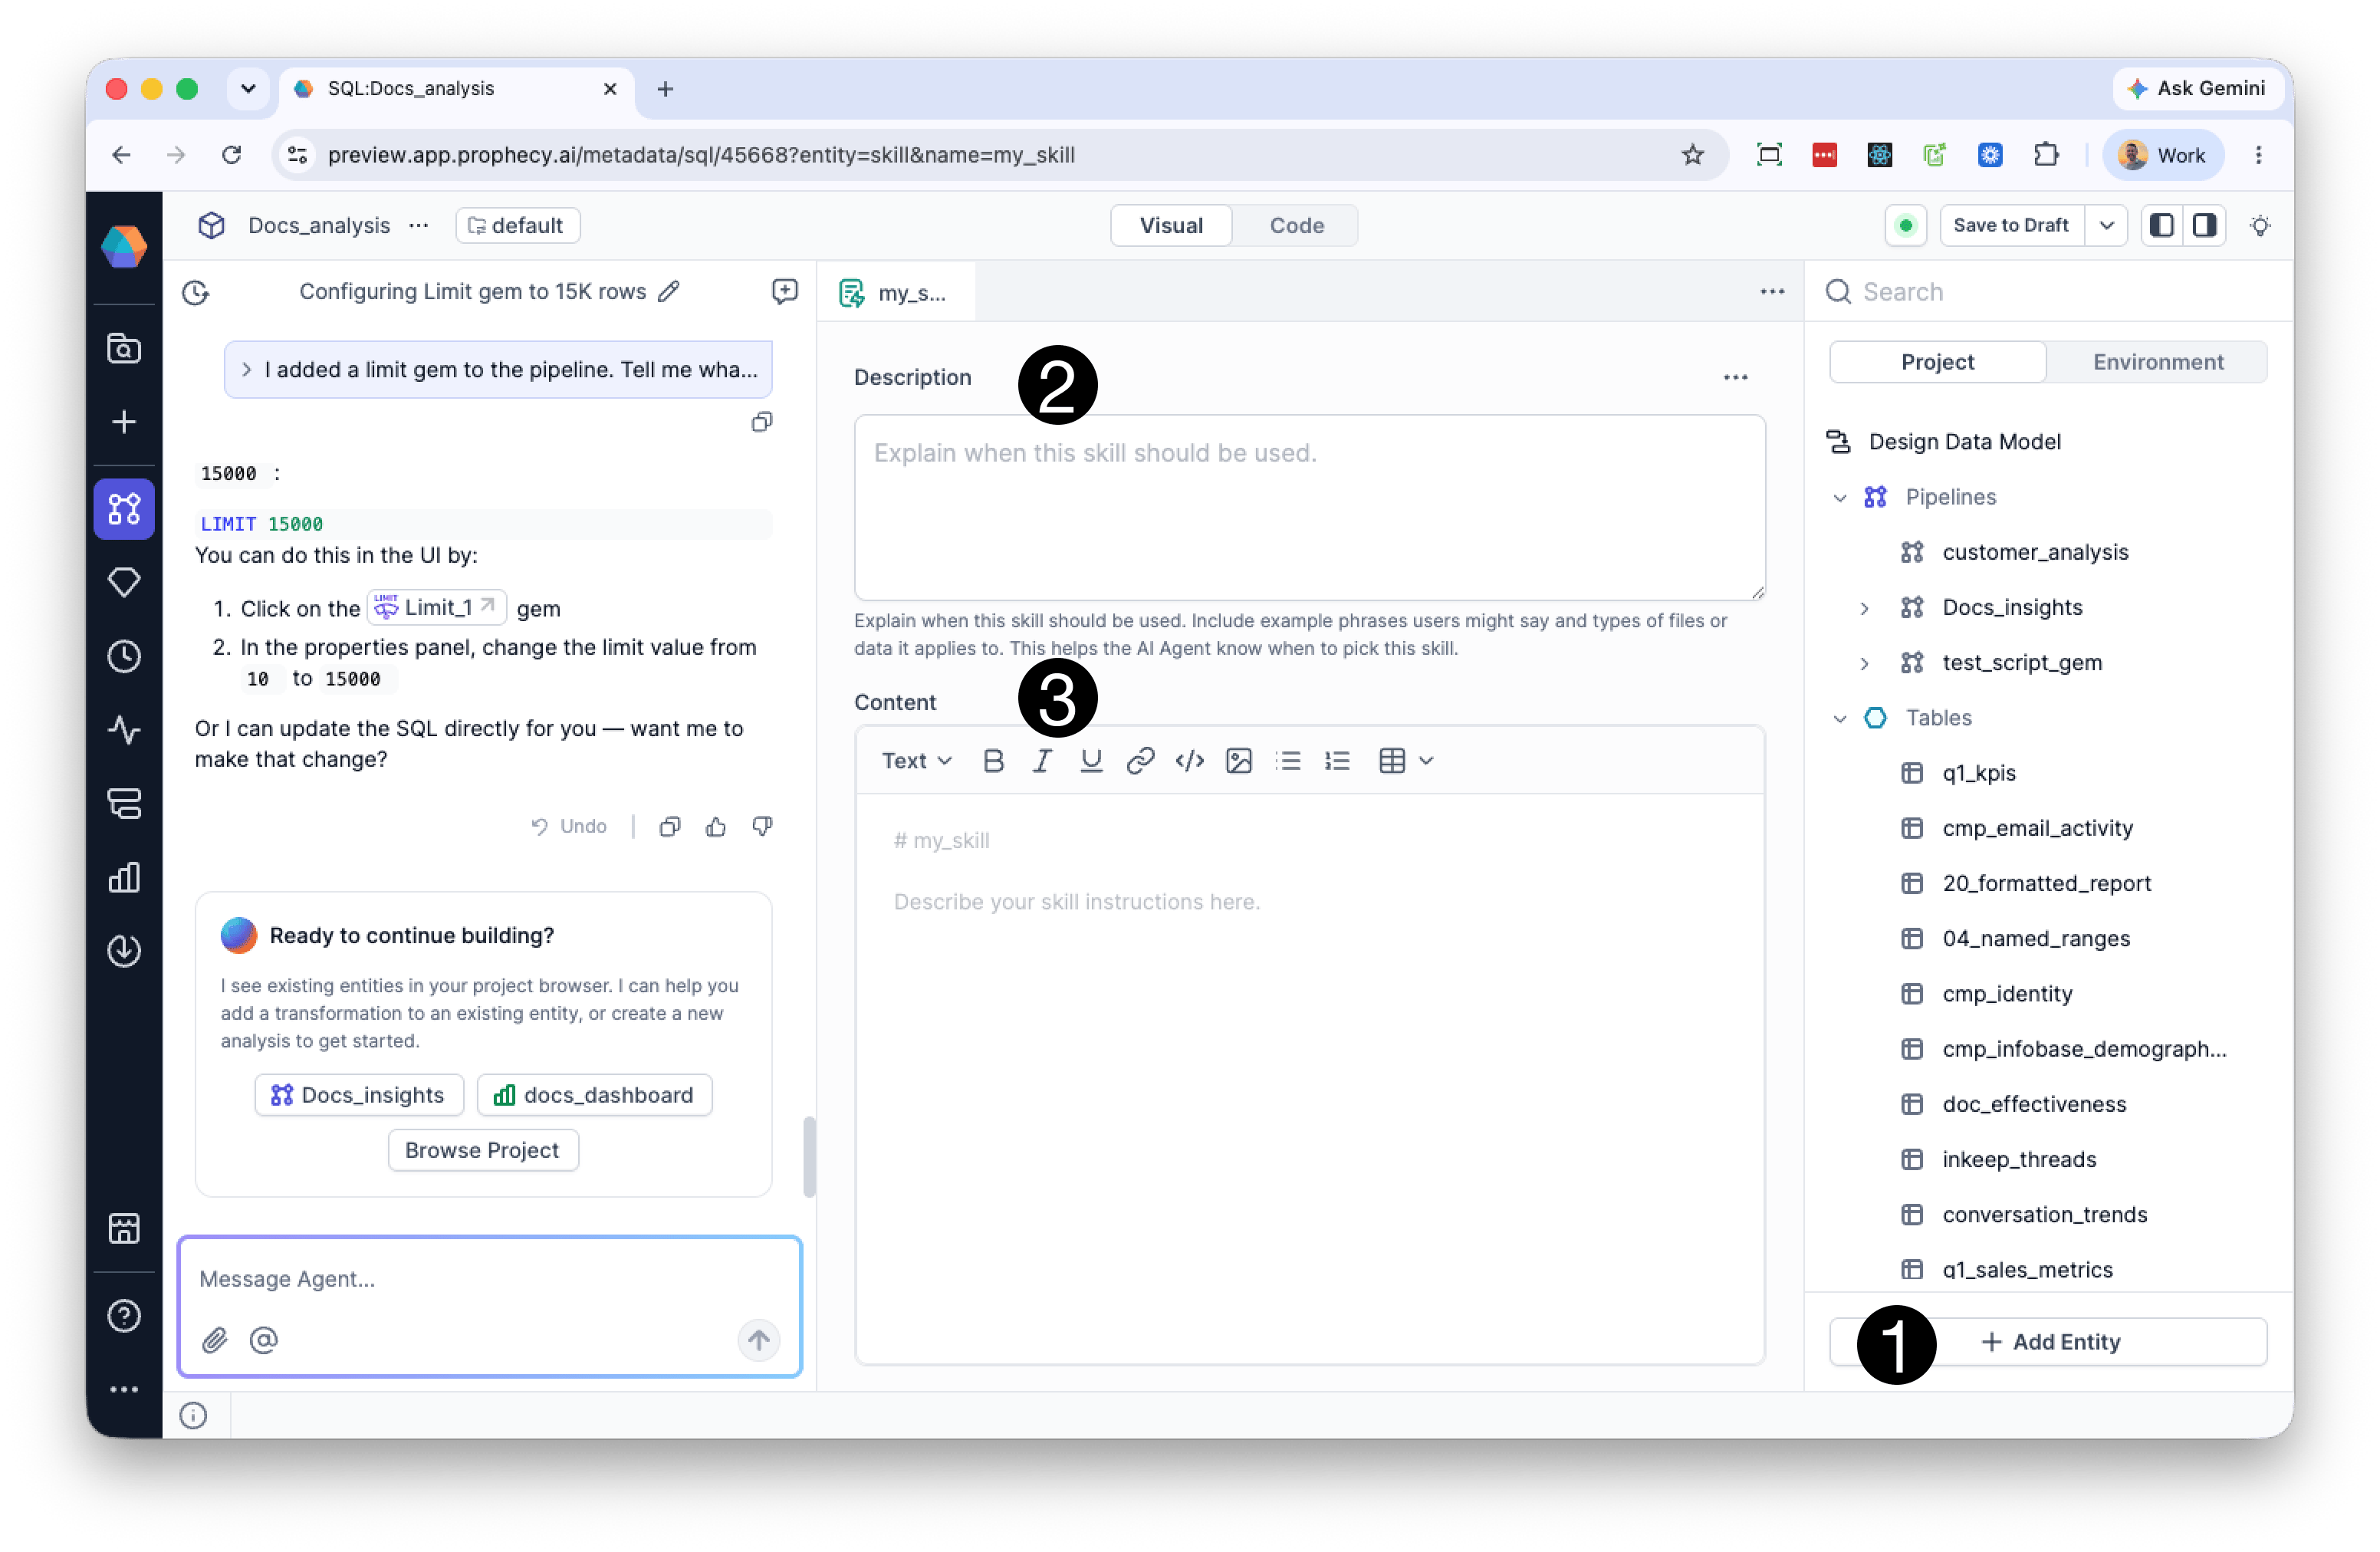The height and width of the screenshot is (1552, 2380).
Task: Mention entity with @ icon
Action: tap(264, 1340)
